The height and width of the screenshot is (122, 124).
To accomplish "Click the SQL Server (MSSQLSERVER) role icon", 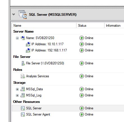I will pyautogui.click(x=23, y=15).
